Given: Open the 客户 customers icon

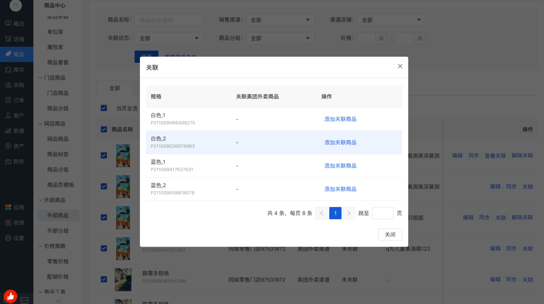Looking at the screenshot, I should point(8,116).
